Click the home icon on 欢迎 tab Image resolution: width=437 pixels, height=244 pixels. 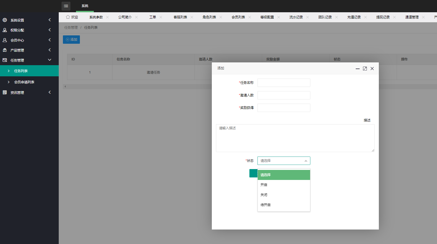tap(68, 17)
